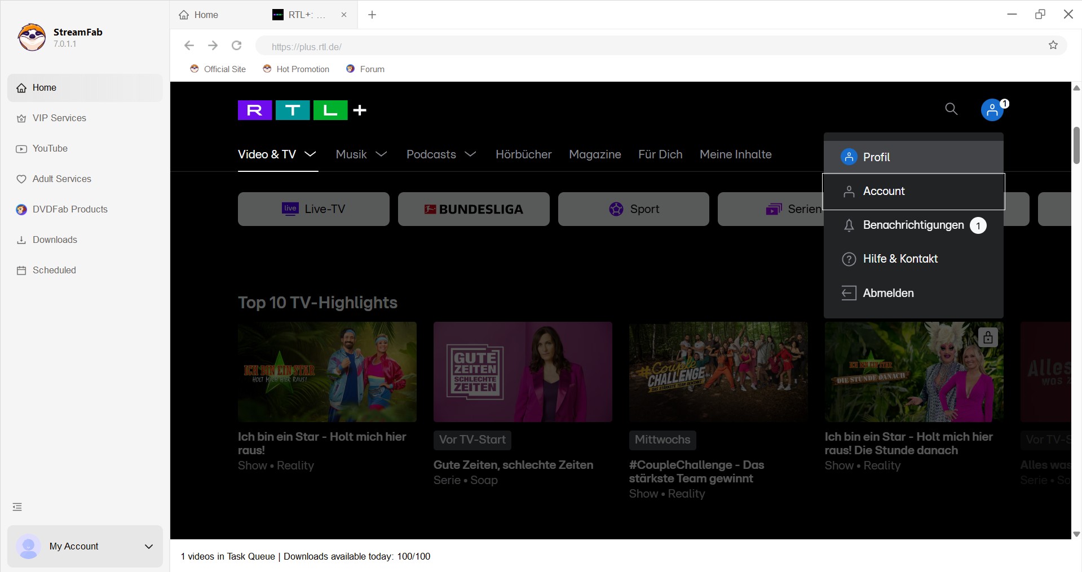Open DVDFab Products section
Screen dimensions: 1082x572
70,209
